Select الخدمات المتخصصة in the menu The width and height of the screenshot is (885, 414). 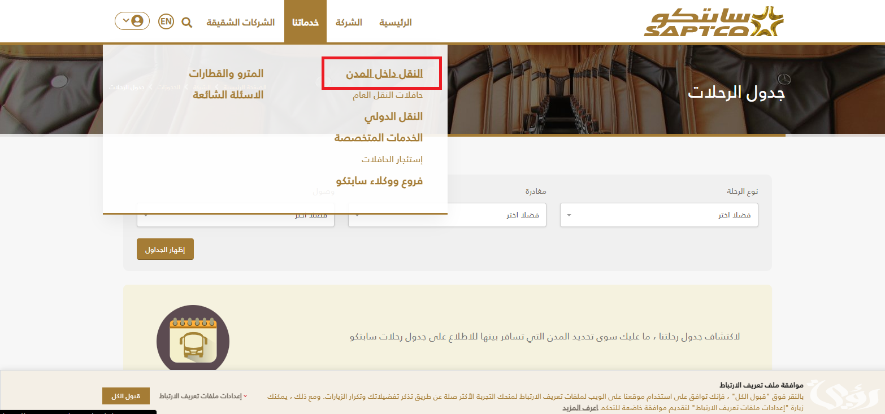click(379, 138)
